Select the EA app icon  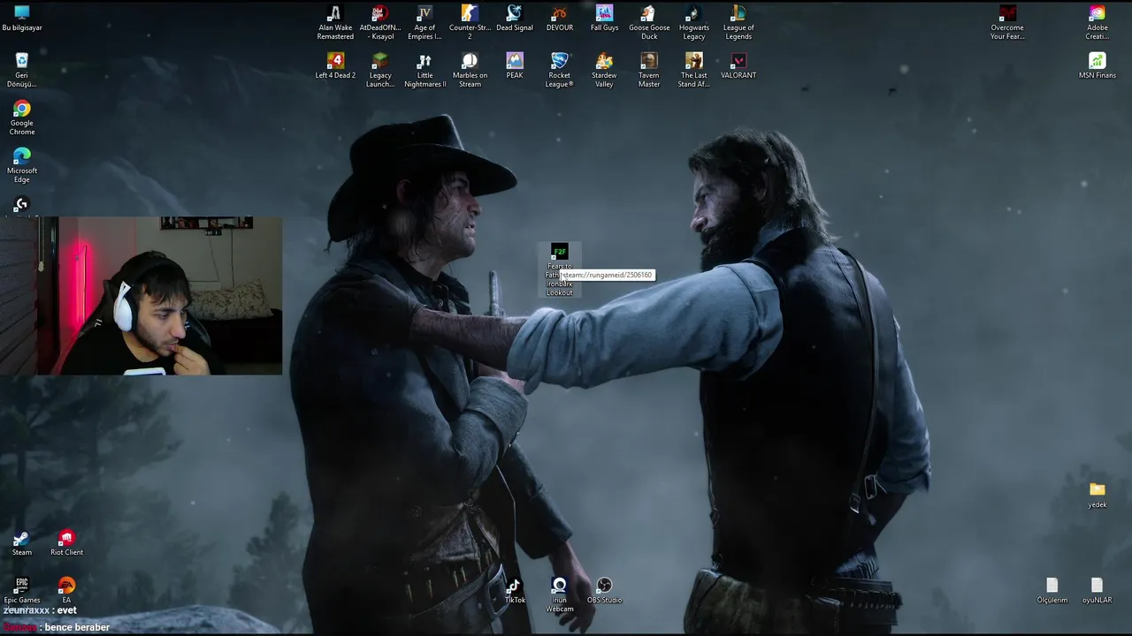point(66,592)
